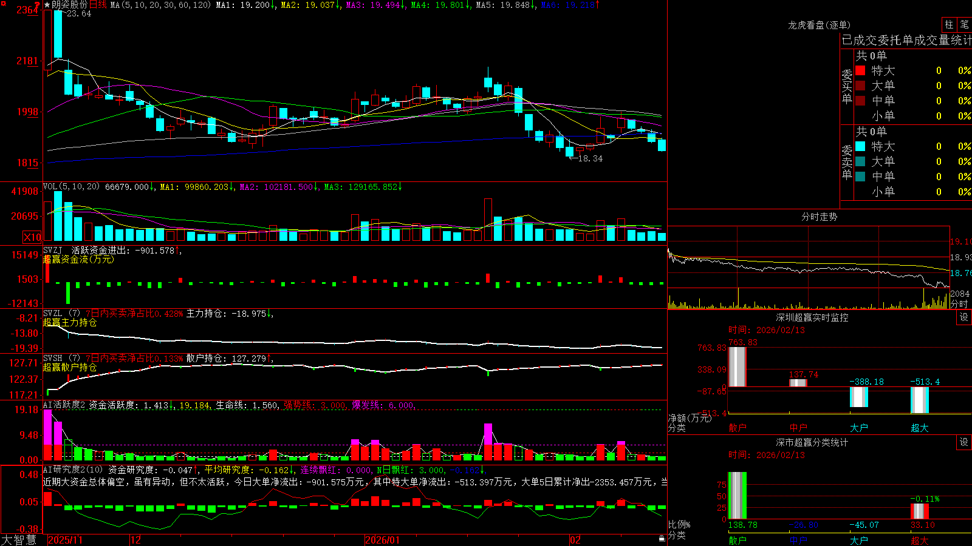This screenshot has height=546, width=972.
Task: Click the 超赢主力持仓 label
Action: point(70,322)
